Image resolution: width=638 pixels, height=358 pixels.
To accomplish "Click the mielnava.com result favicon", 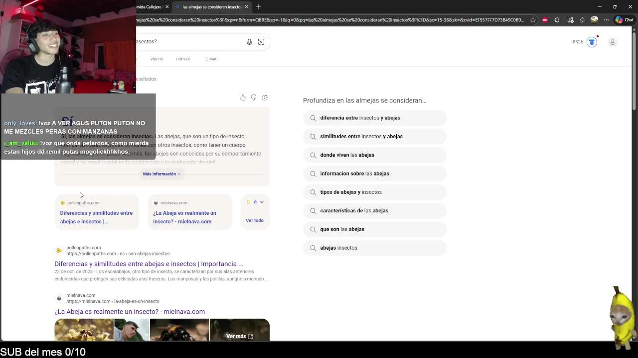I will (59, 298).
